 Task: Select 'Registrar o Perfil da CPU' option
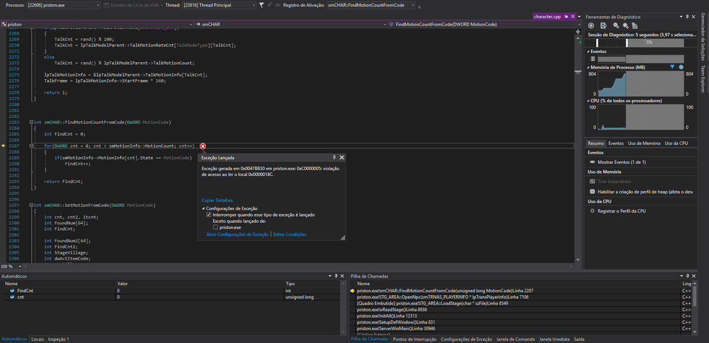[621, 211]
